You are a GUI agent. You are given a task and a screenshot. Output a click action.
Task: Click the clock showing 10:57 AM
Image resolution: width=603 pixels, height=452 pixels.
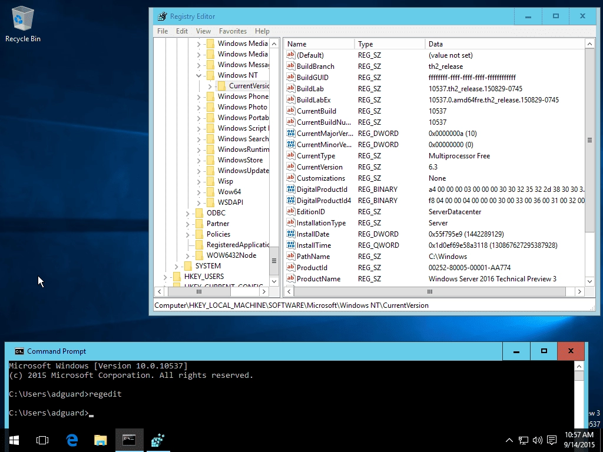579,435
